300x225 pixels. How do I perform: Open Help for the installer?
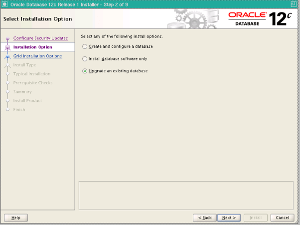[16, 218]
